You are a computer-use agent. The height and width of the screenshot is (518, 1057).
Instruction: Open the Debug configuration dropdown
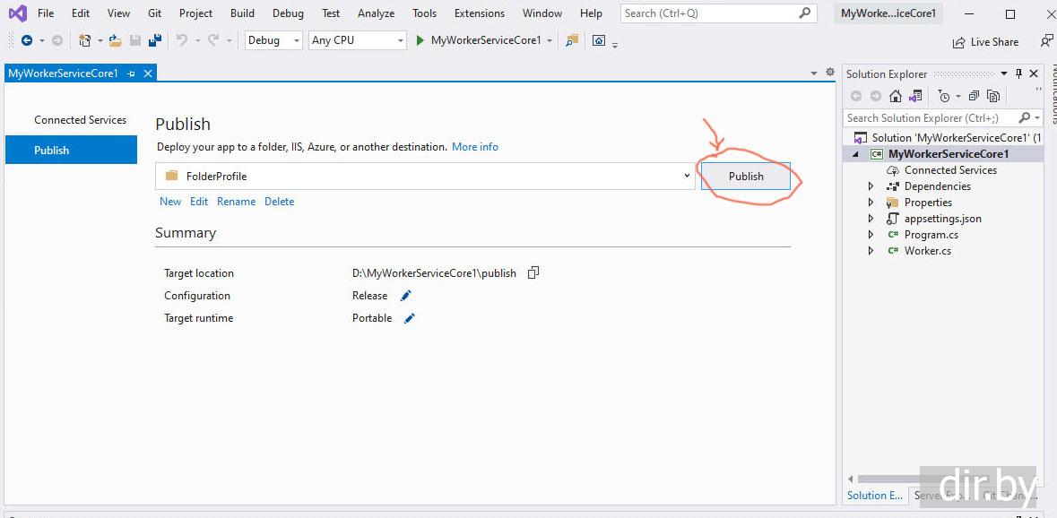(273, 40)
